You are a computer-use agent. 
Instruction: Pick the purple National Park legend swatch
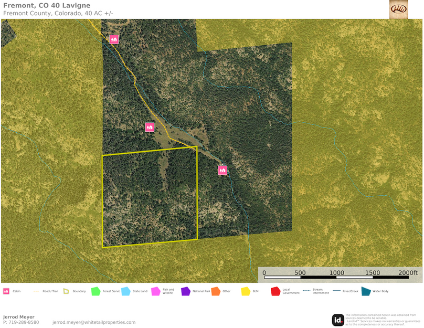185,291
